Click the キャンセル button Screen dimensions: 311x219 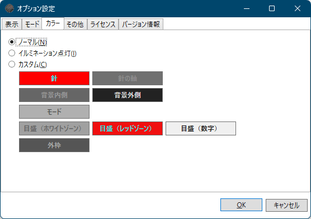click(x=286, y=206)
